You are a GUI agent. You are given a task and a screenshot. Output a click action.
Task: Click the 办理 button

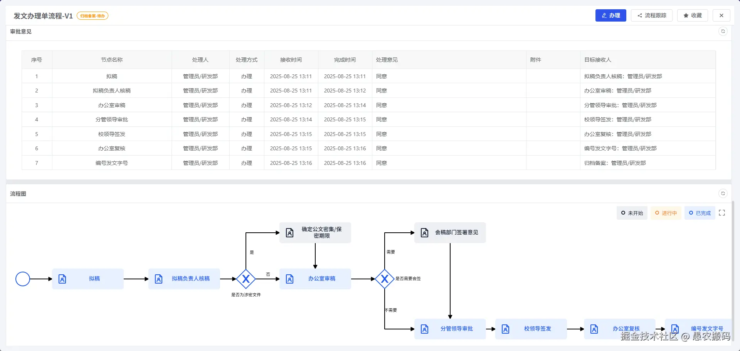click(610, 15)
